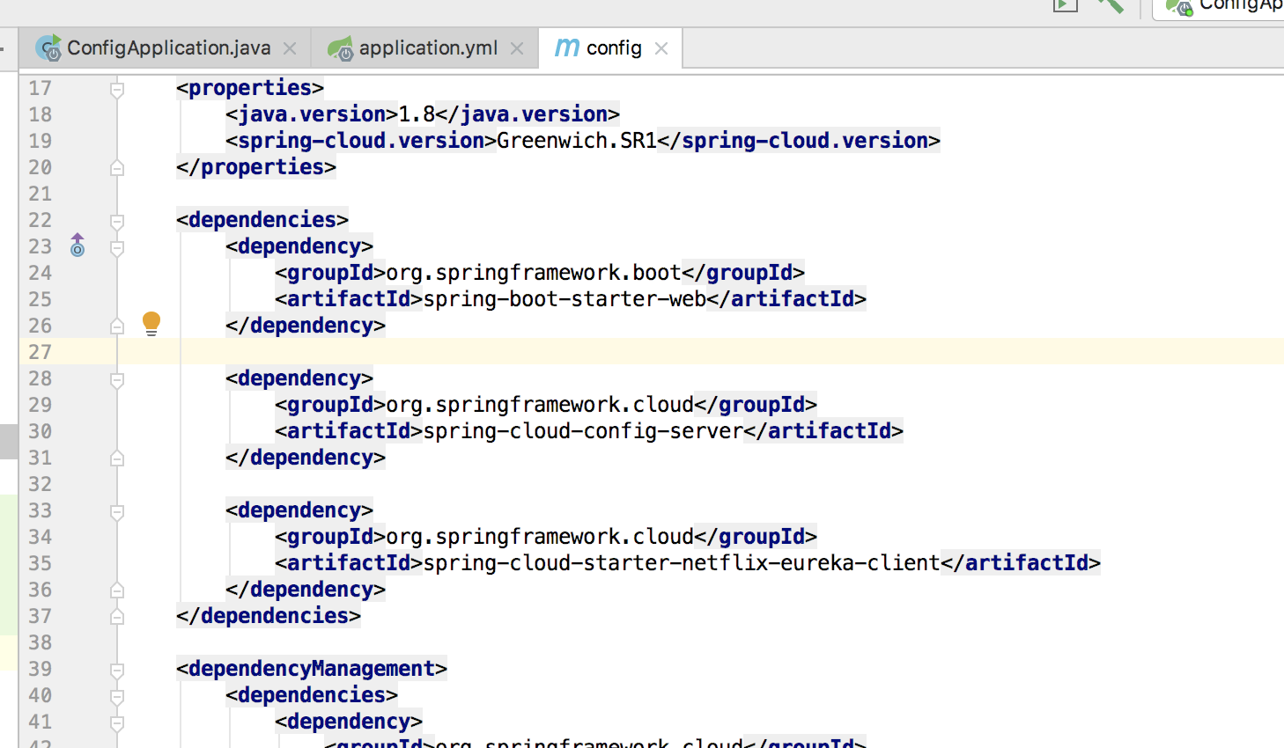Collapse the dependency block at line 33
1284x748 pixels.
tap(117, 511)
